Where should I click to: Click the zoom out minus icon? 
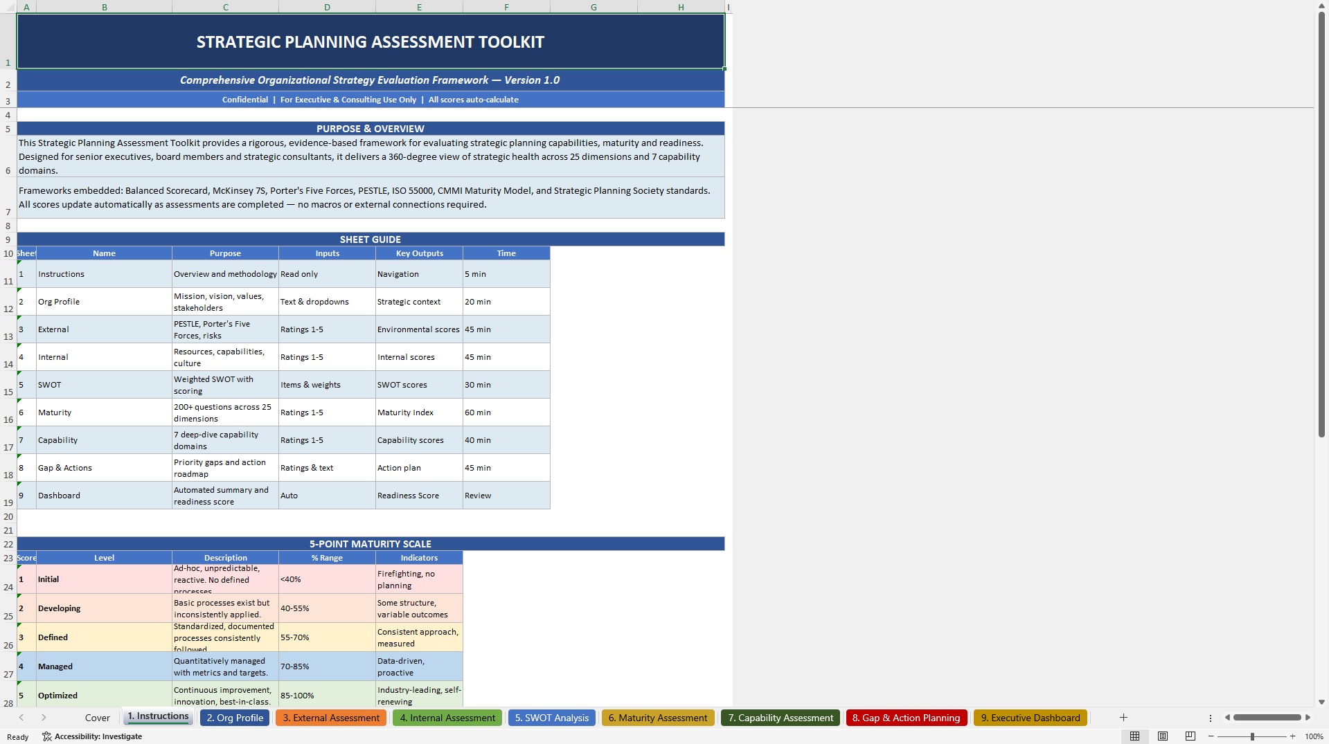coord(1211,736)
